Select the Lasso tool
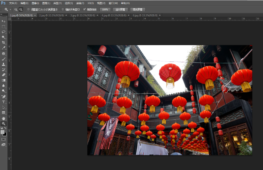 (4, 32)
